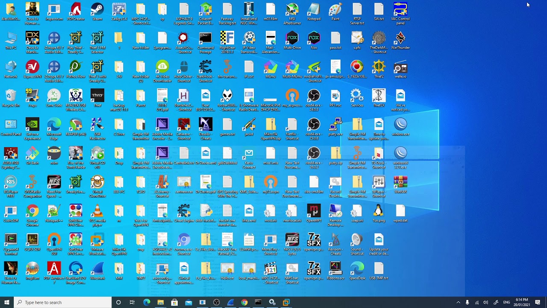Select the Notepad++ desktop icon
Image resolution: width=547 pixels, height=308 pixels.
click(x=54, y=213)
